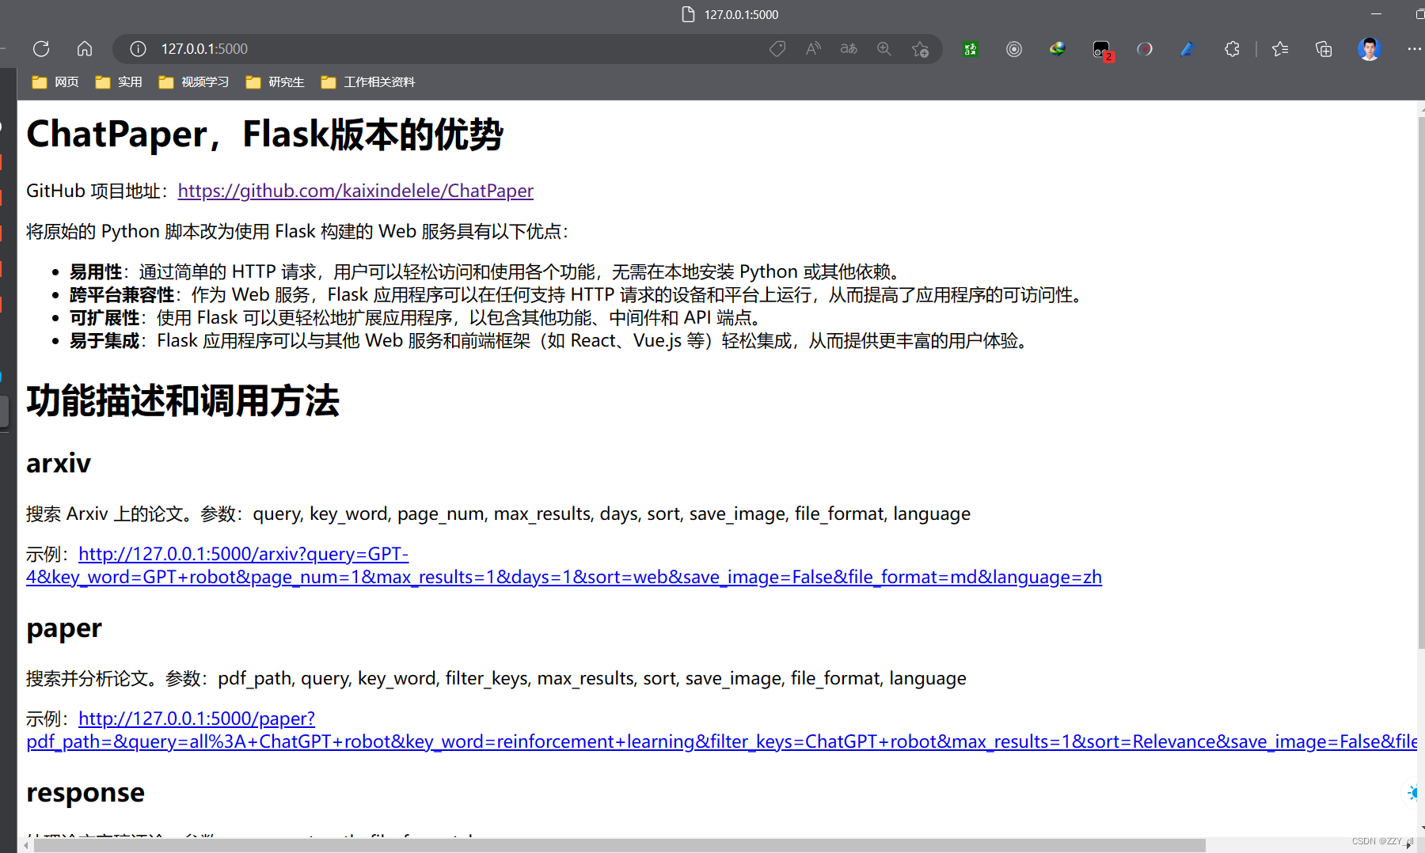
Task: Open the 工作相关资料 bookmarks folder
Action: pos(368,82)
